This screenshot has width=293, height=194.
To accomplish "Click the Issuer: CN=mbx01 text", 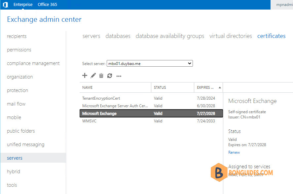I will [x=244, y=117].
